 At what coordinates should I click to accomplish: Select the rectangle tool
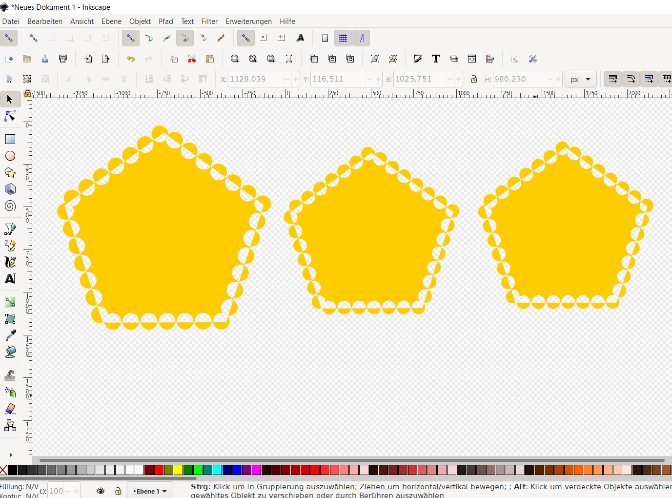pos(10,139)
